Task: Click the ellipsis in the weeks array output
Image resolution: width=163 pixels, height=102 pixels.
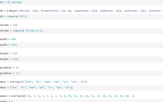Action: pos(132,96)
